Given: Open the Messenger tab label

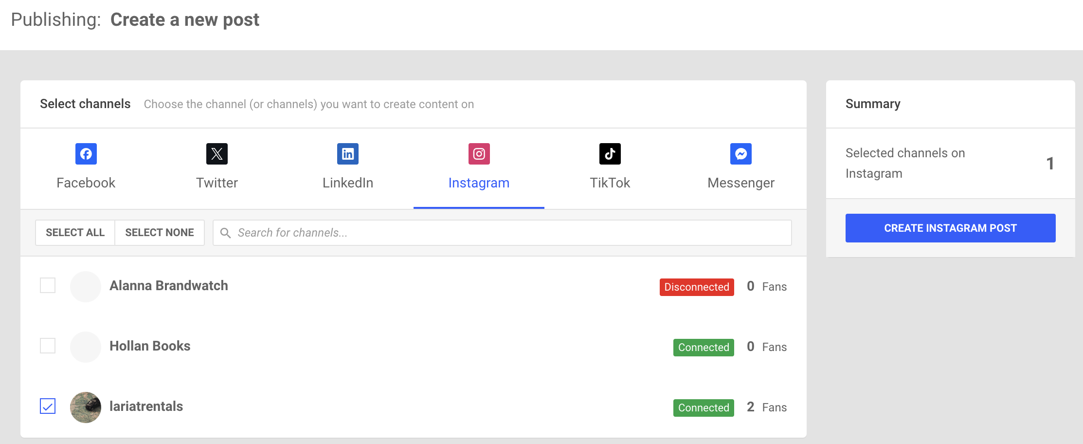Looking at the screenshot, I should [741, 183].
